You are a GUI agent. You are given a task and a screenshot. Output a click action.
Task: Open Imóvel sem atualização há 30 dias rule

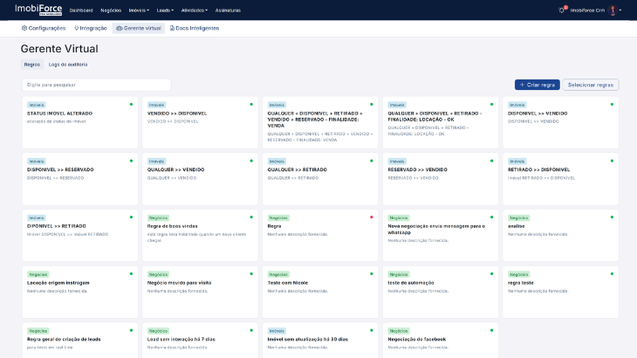click(320, 341)
